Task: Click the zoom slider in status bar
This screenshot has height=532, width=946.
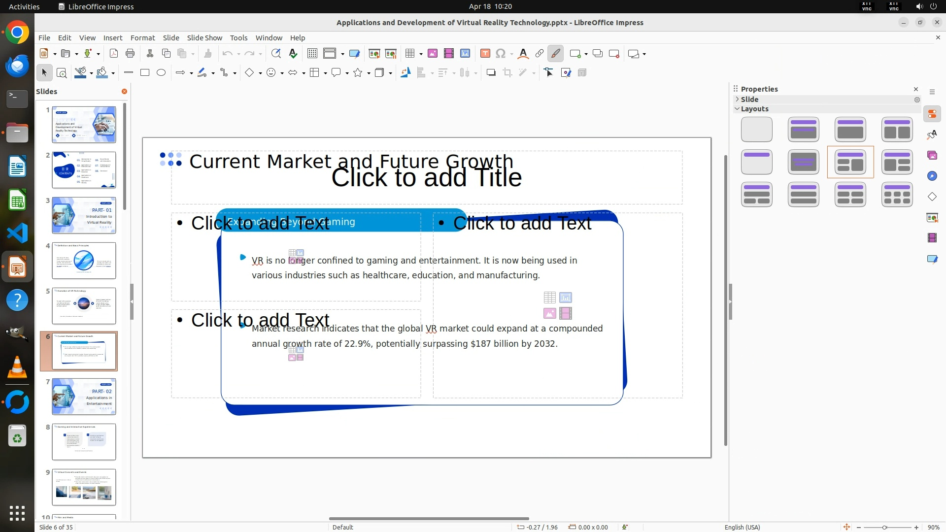Action: (884, 528)
